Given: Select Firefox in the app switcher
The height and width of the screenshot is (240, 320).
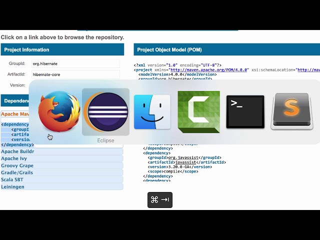Looking at the screenshot, I should [59, 111].
